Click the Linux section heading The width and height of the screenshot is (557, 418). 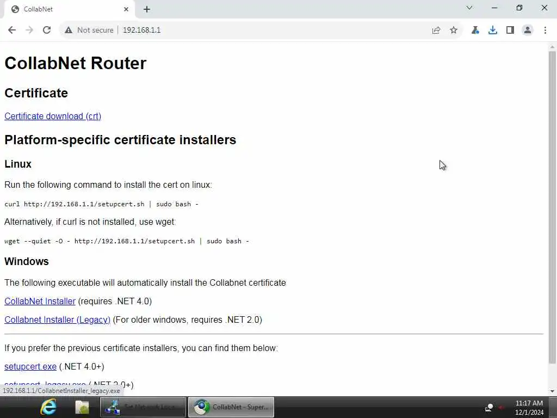(18, 164)
